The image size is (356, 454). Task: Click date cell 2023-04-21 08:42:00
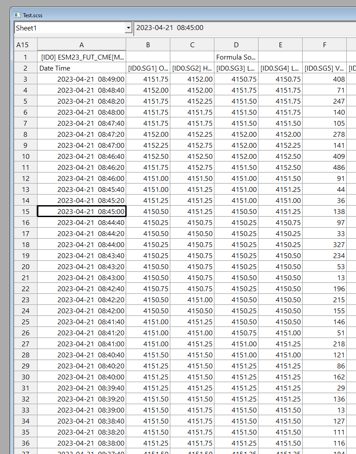pyautogui.click(x=82, y=311)
